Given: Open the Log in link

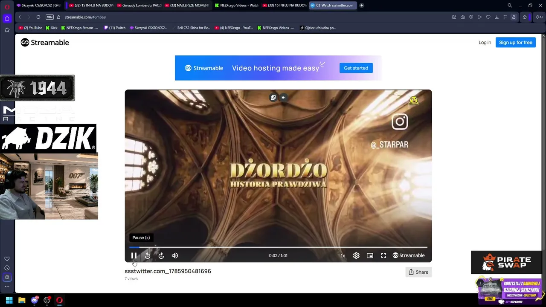Looking at the screenshot, I should [x=485, y=43].
